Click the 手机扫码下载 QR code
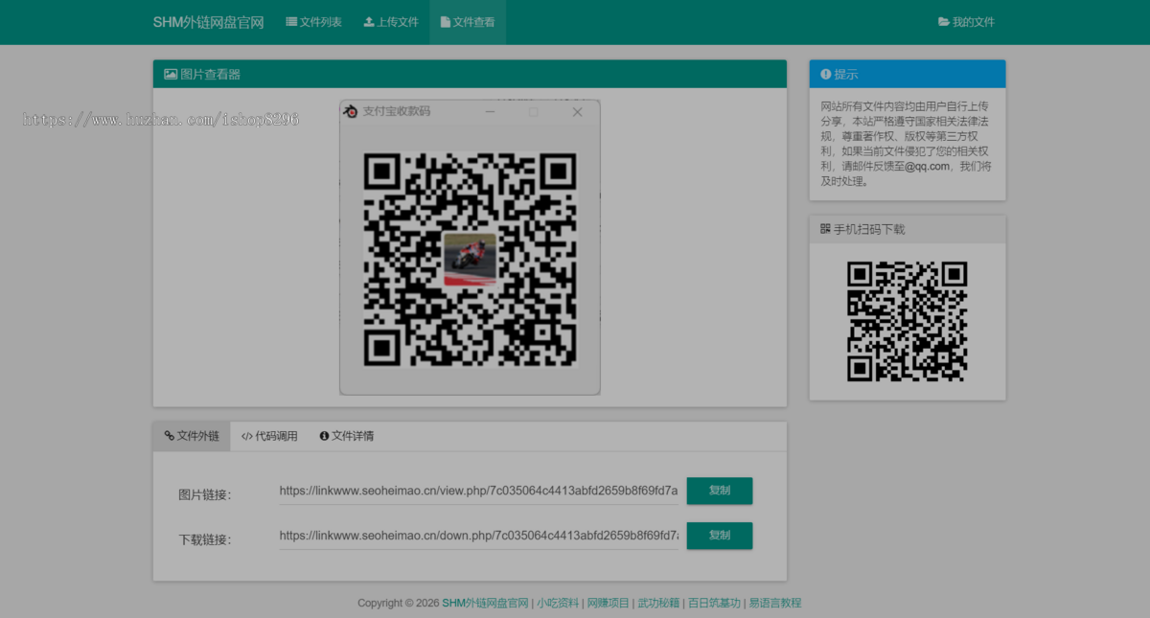 908,322
